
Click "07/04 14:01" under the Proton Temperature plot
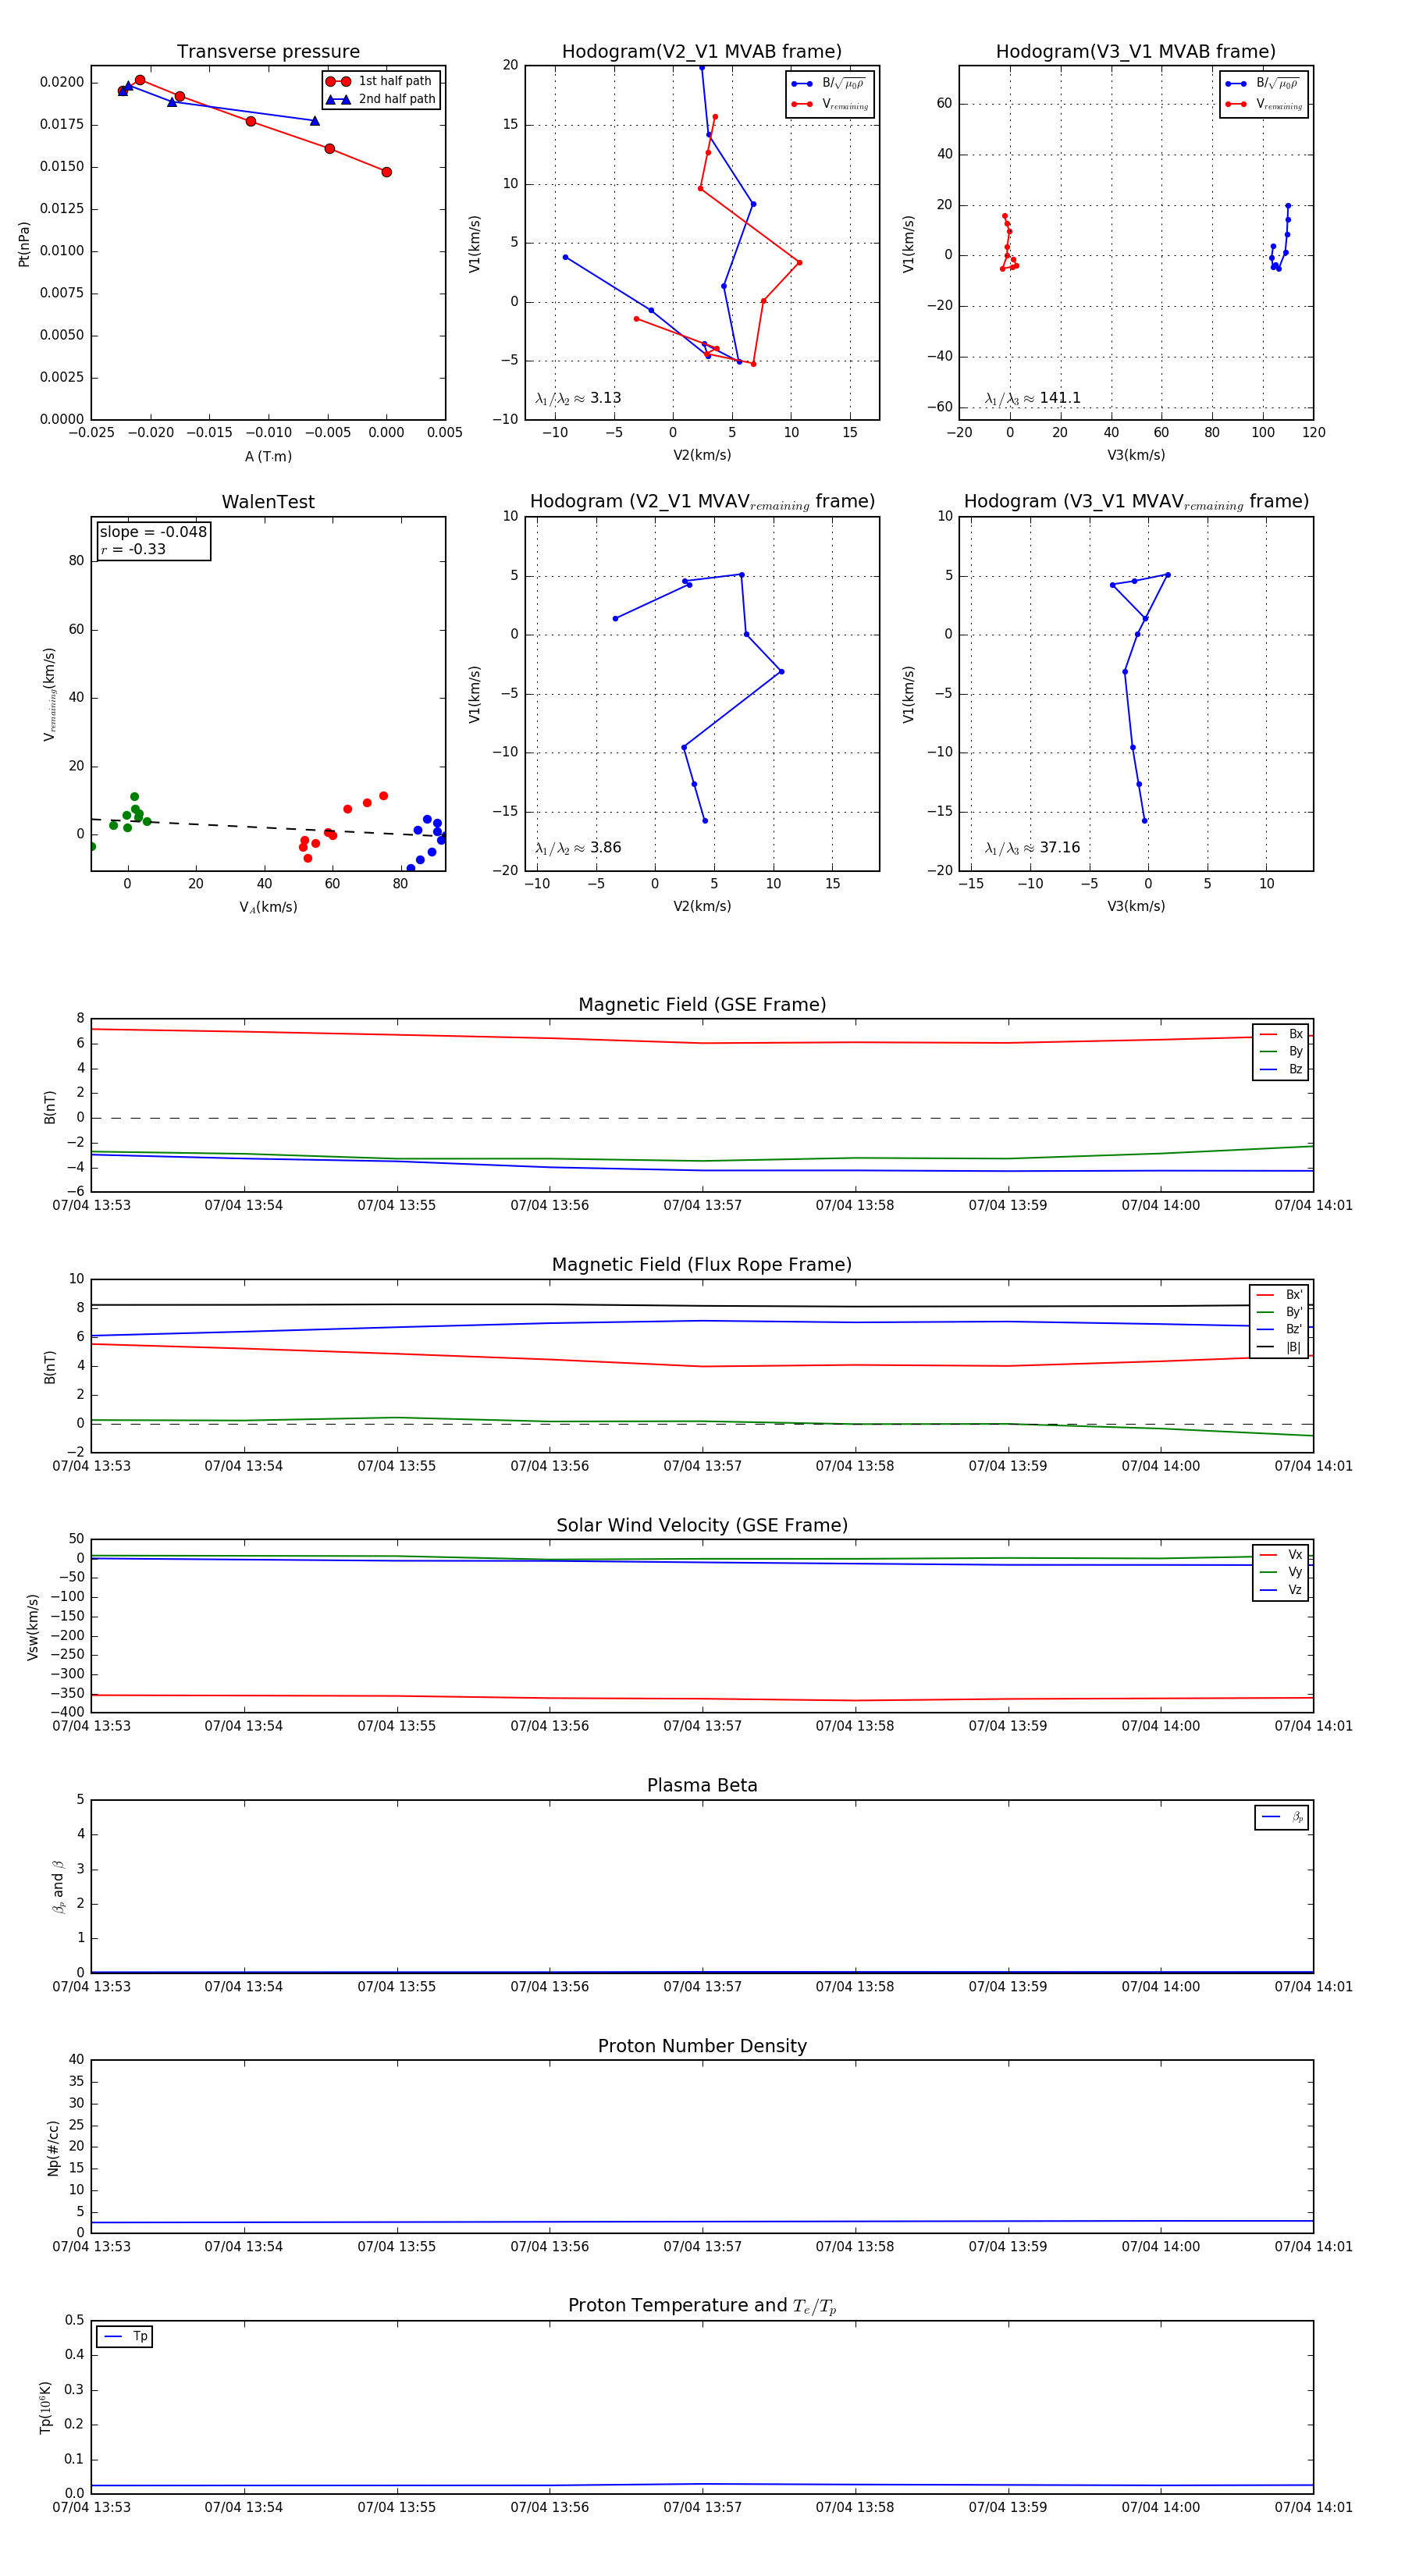point(1313,2507)
